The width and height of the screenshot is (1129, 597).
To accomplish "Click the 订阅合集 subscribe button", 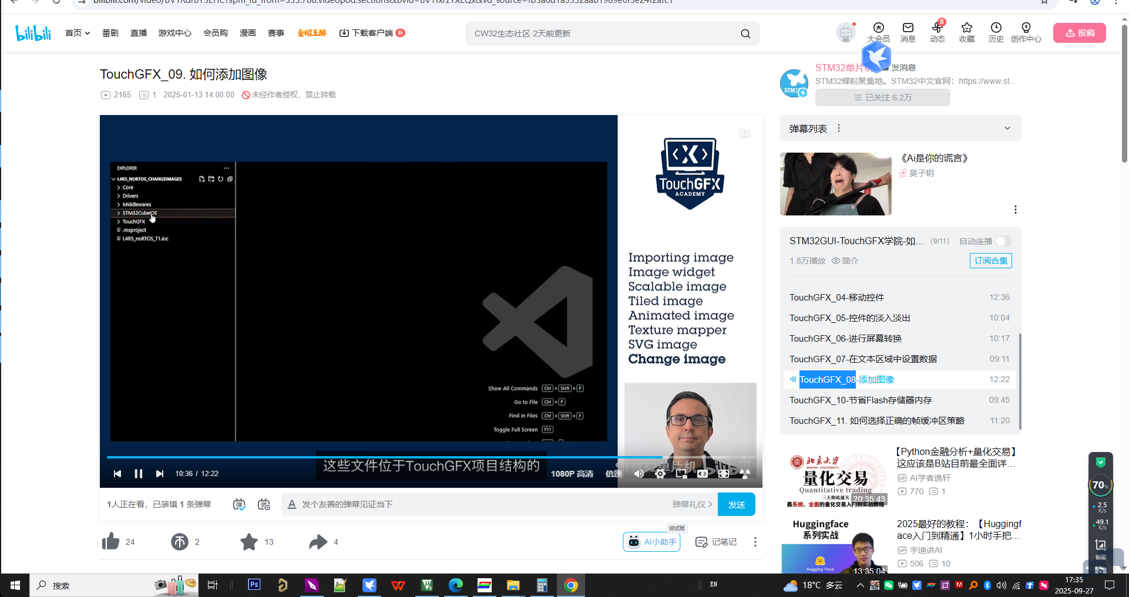I will tap(990, 261).
